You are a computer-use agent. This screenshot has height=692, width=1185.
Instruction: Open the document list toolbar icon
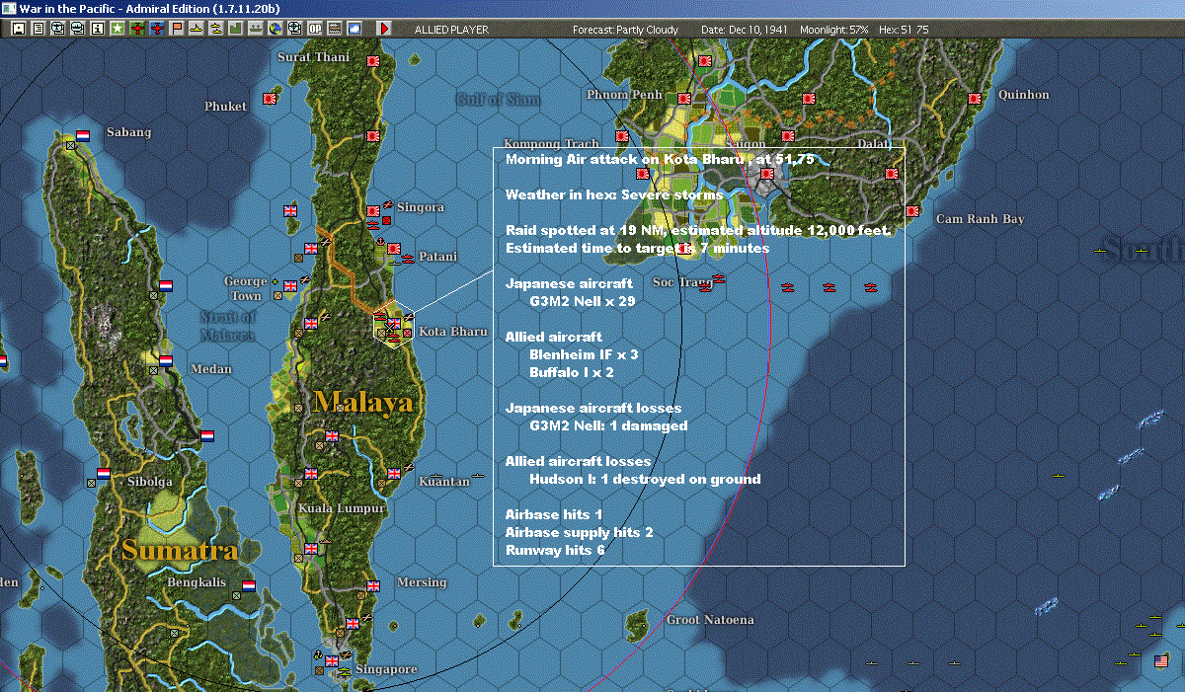[38, 29]
